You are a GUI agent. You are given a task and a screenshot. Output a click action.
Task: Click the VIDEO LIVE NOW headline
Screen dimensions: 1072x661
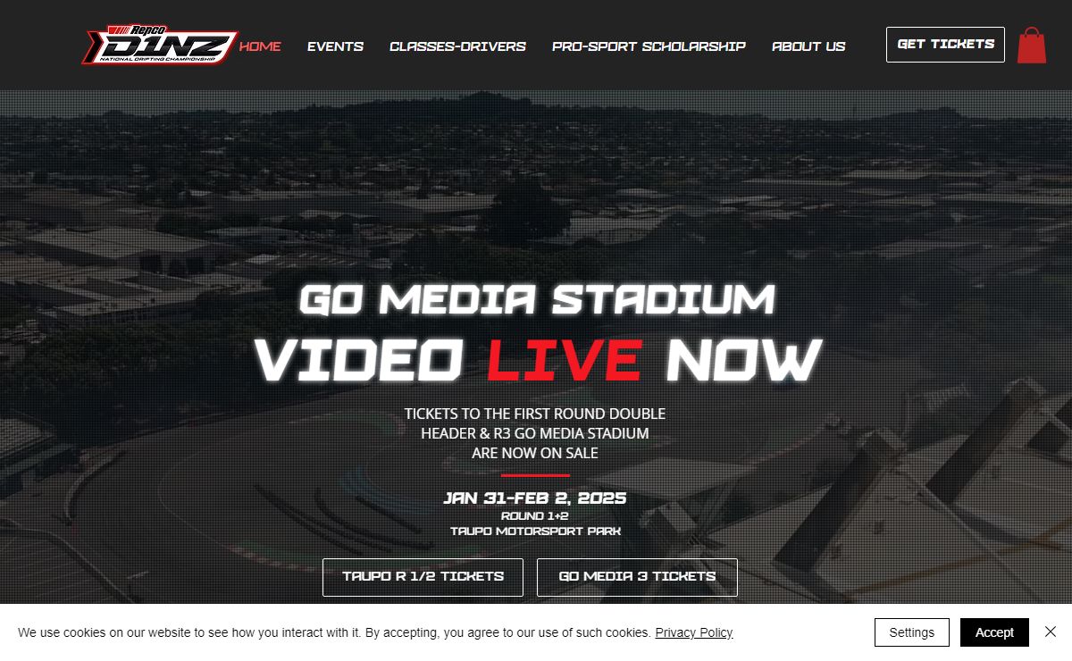[537, 359]
